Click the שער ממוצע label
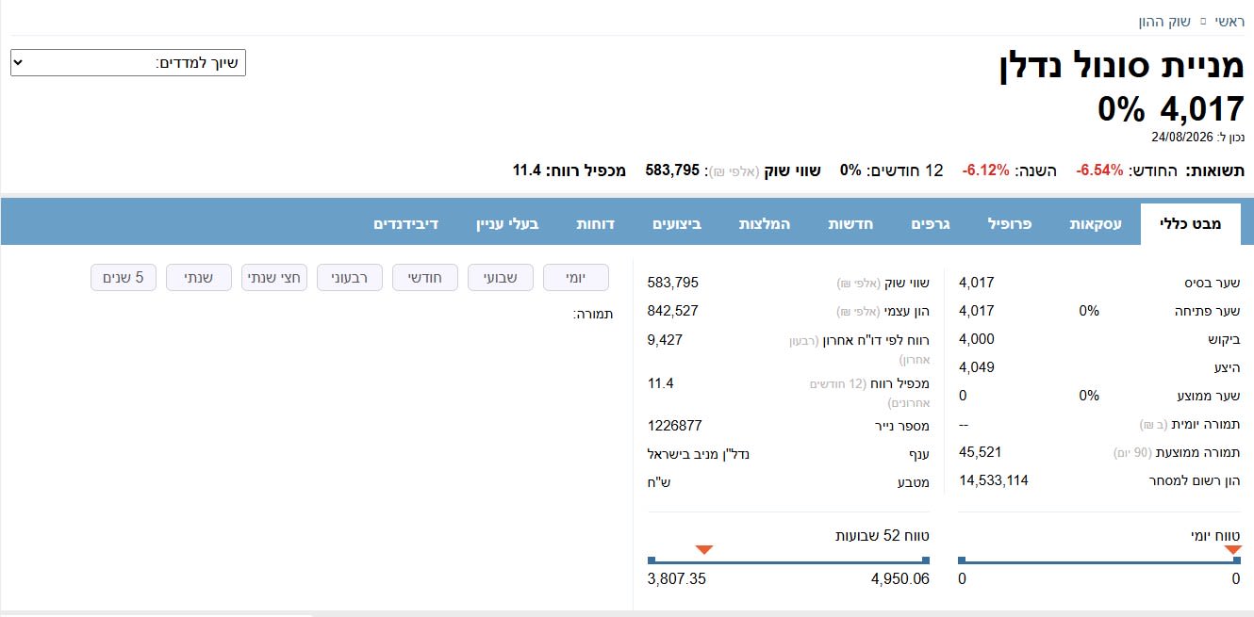1254x617 pixels. pyautogui.click(x=1207, y=396)
